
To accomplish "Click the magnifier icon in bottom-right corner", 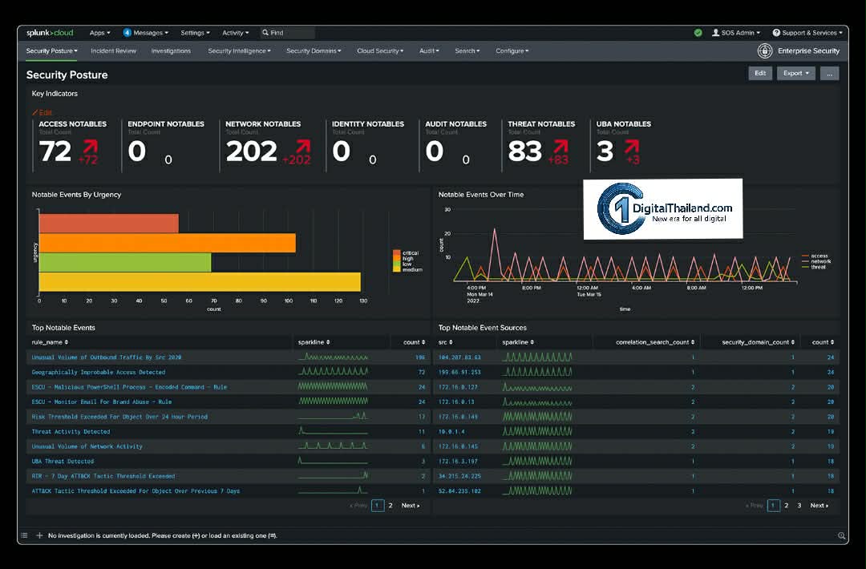I will [841, 535].
